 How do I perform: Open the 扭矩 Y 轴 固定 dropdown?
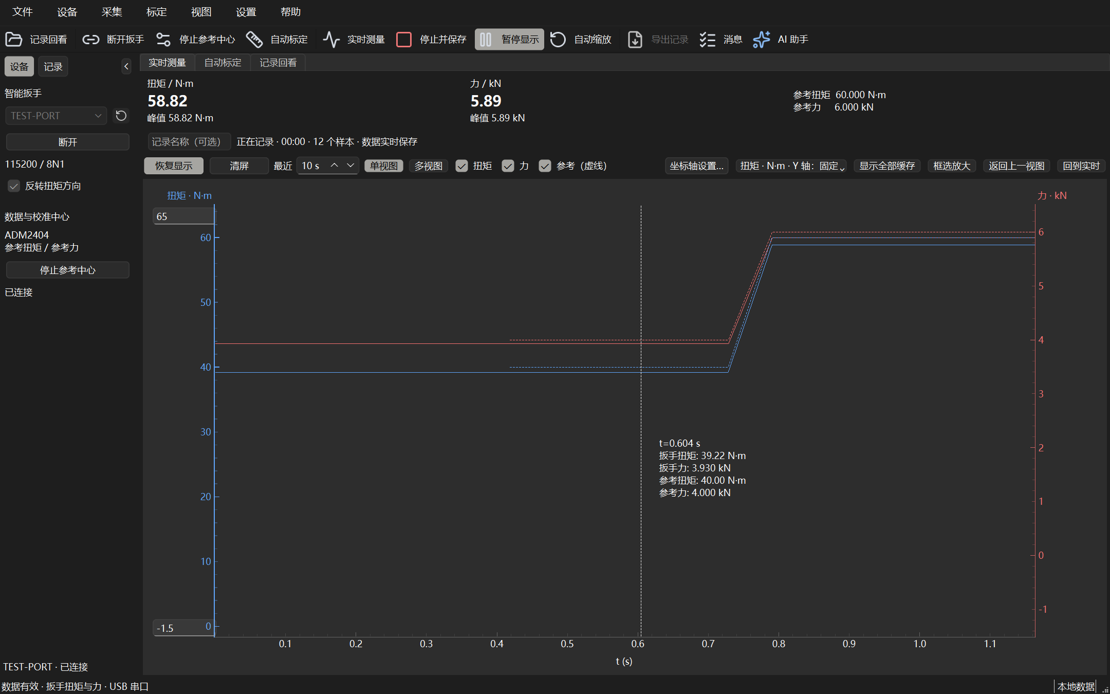click(791, 166)
